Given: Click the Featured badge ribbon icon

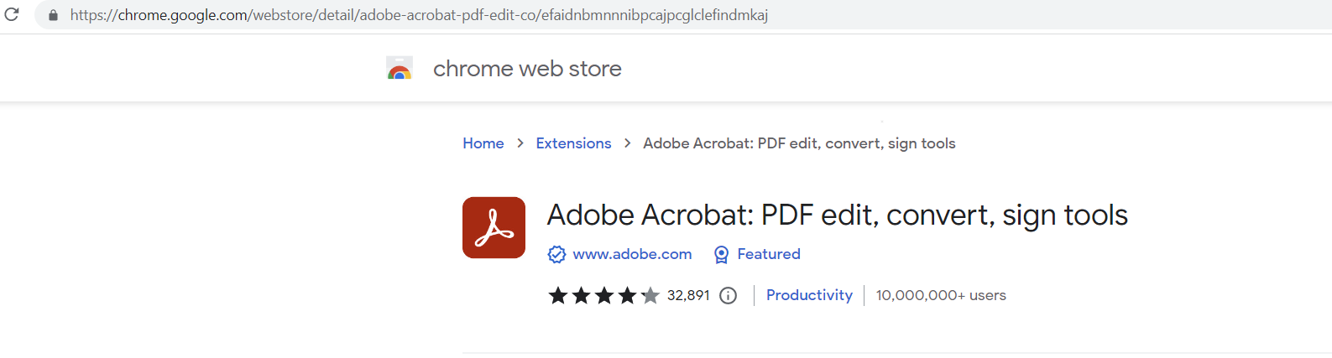Looking at the screenshot, I should coord(721,254).
